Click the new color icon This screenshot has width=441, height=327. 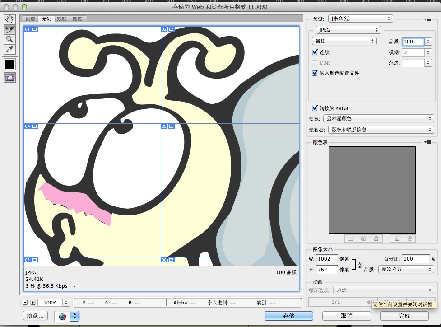397,238
